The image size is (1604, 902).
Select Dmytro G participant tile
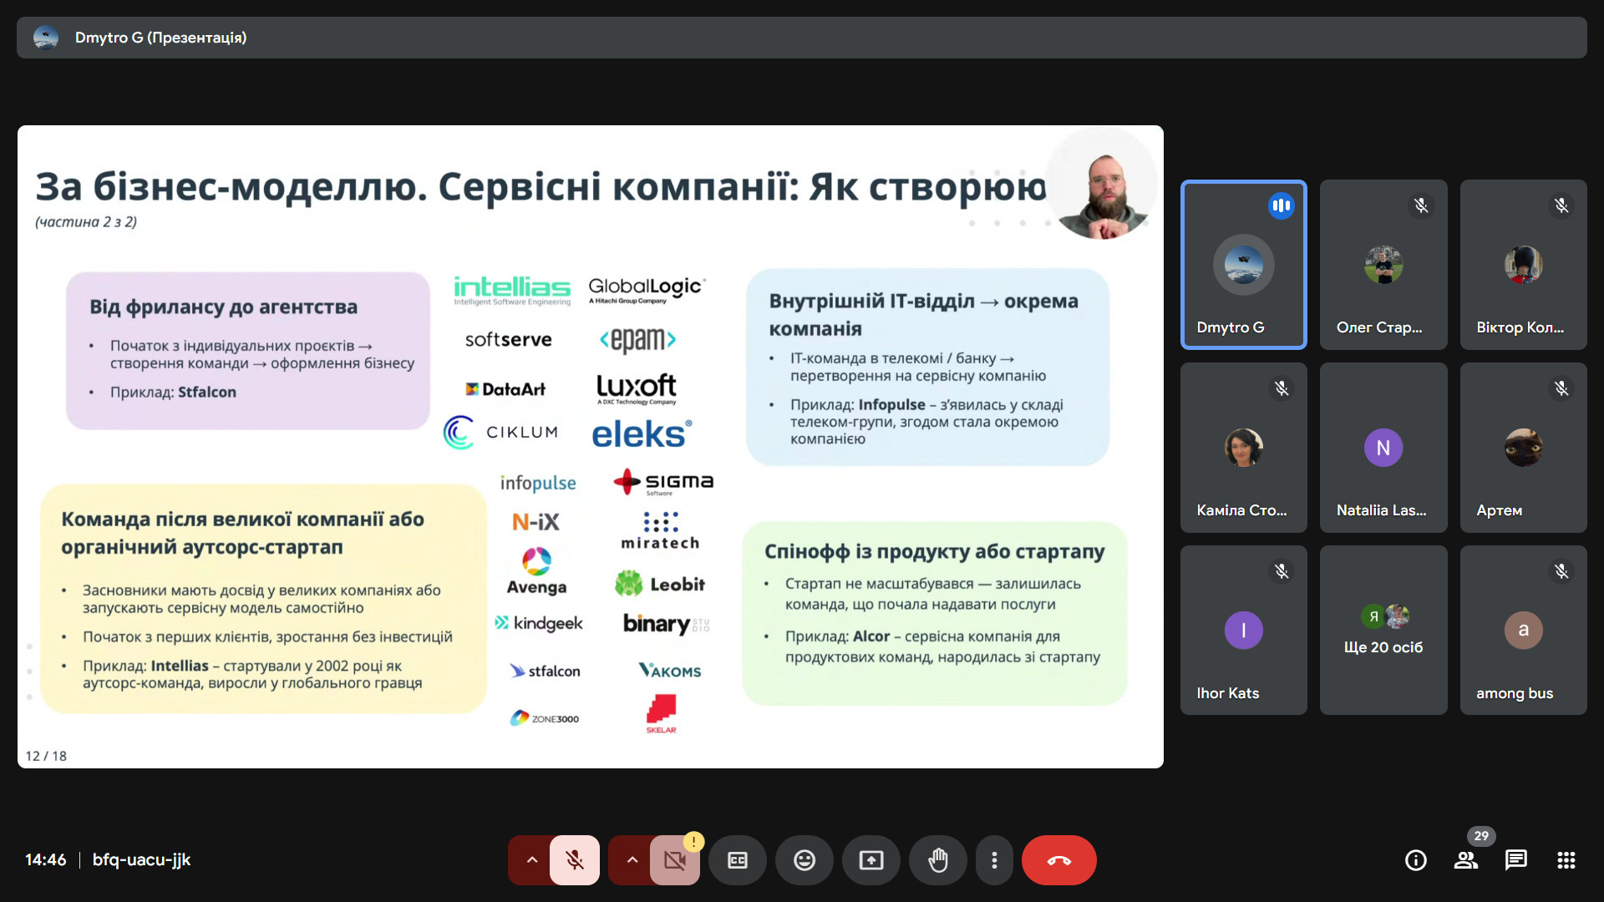click(x=1244, y=265)
